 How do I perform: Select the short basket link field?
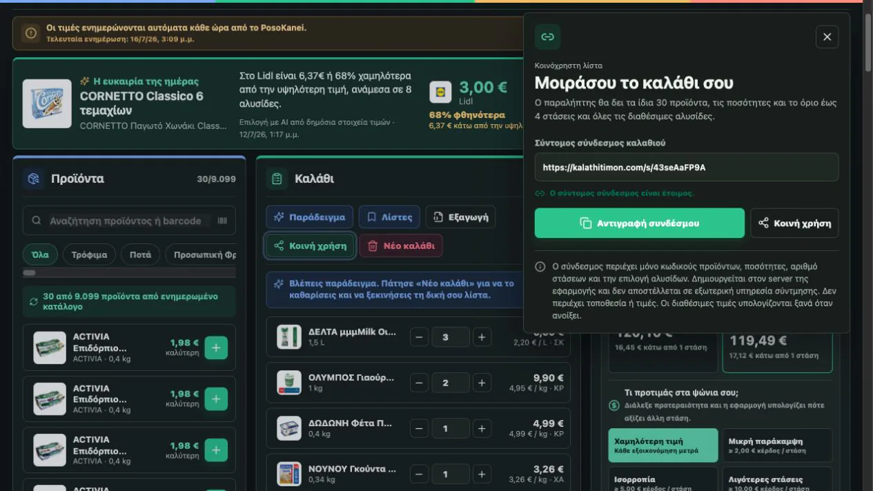(687, 168)
